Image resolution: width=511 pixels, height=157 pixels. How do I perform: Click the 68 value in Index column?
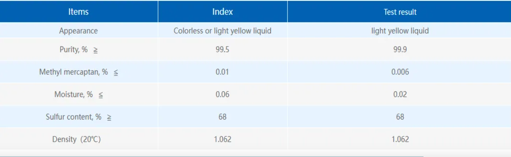(223, 117)
